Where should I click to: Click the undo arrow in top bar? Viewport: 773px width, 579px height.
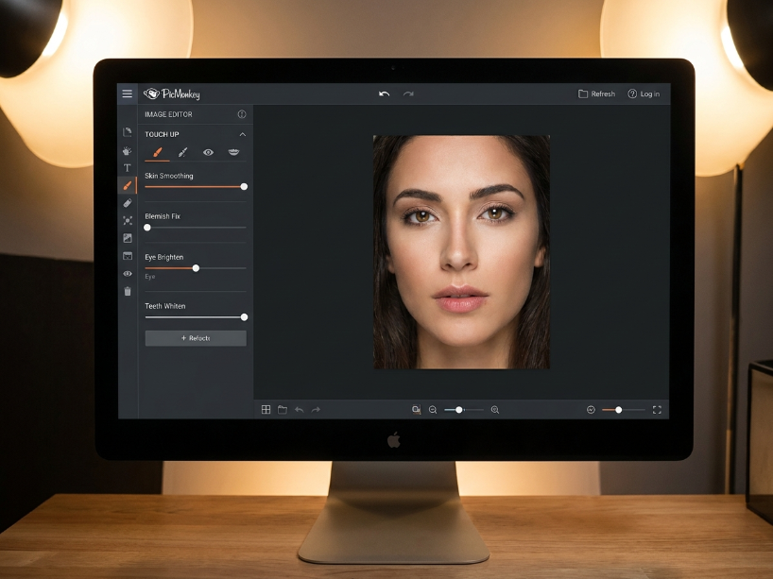[384, 94]
